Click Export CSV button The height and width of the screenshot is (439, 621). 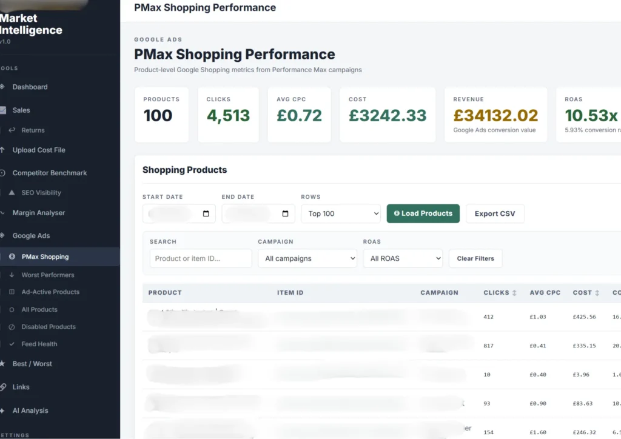tap(495, 214)
